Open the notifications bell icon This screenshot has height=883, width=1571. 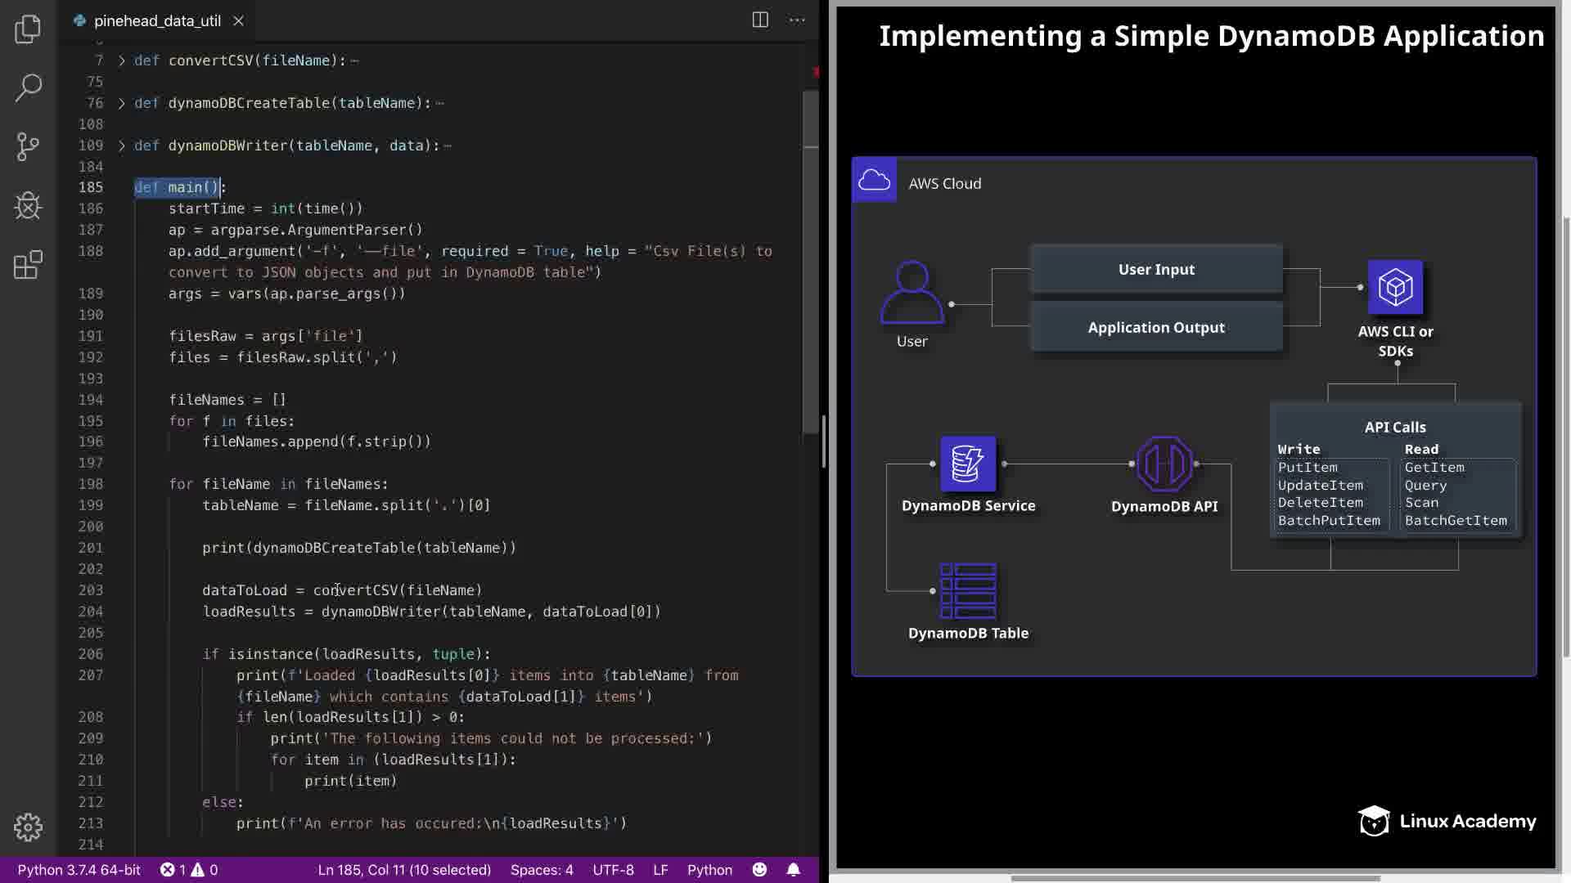[x=793, y=869]
